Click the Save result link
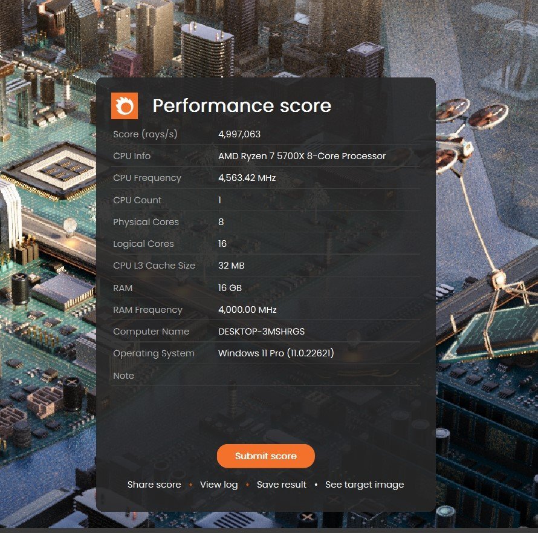Screen dimensions: 538x533 282,485
